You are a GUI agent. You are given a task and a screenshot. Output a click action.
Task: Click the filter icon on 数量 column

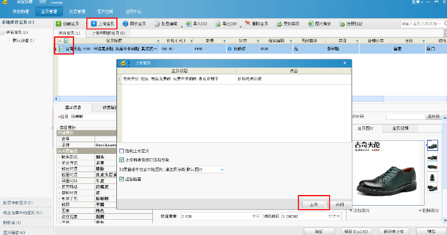click(224, 41)
